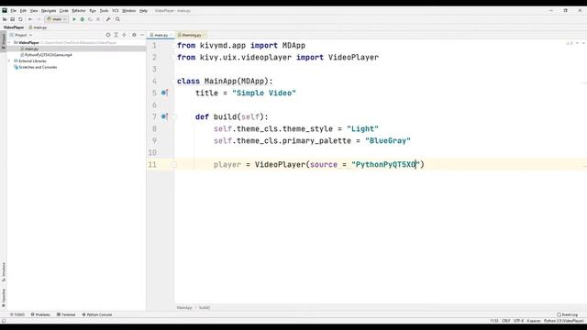Expand External Libraries node
587x330 pixels.
[10, 60]
